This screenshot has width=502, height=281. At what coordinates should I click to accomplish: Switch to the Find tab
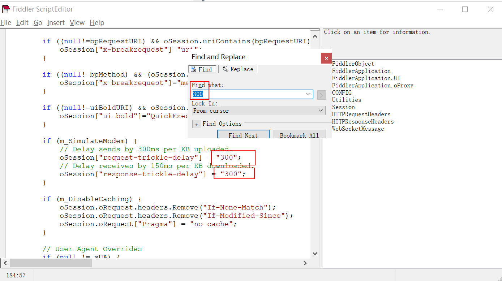click(x=202, y=69)
